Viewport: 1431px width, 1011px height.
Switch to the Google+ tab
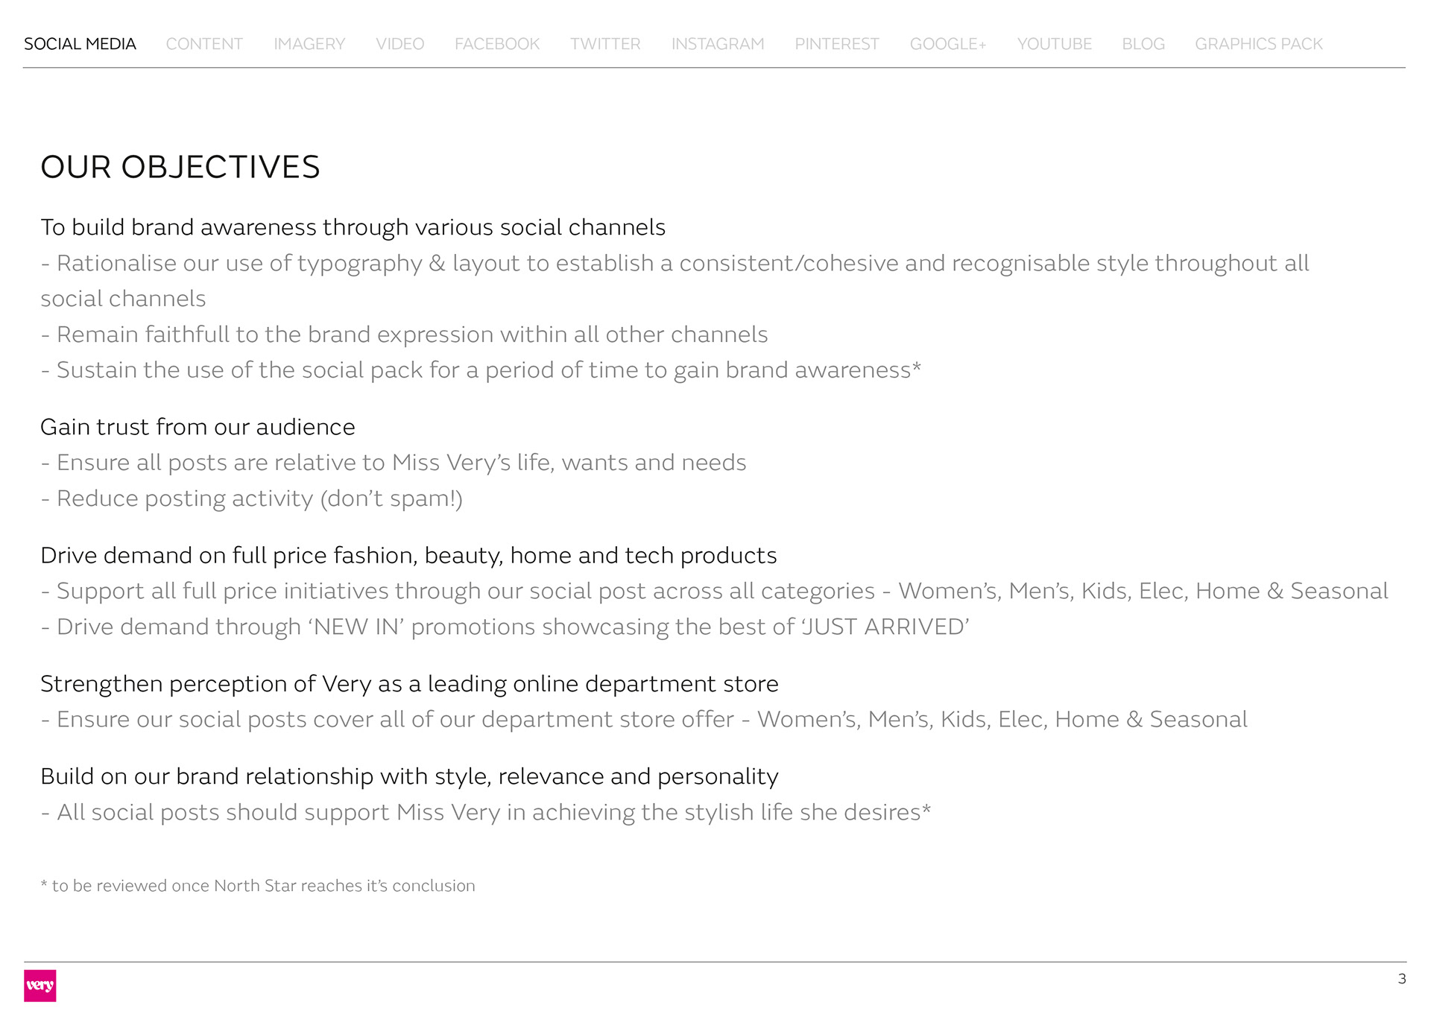(x=948, y=44)
